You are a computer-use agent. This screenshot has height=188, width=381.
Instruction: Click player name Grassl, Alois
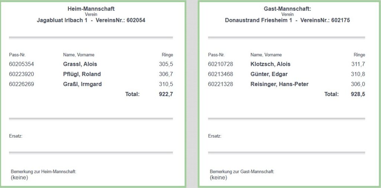coord(80,64)
